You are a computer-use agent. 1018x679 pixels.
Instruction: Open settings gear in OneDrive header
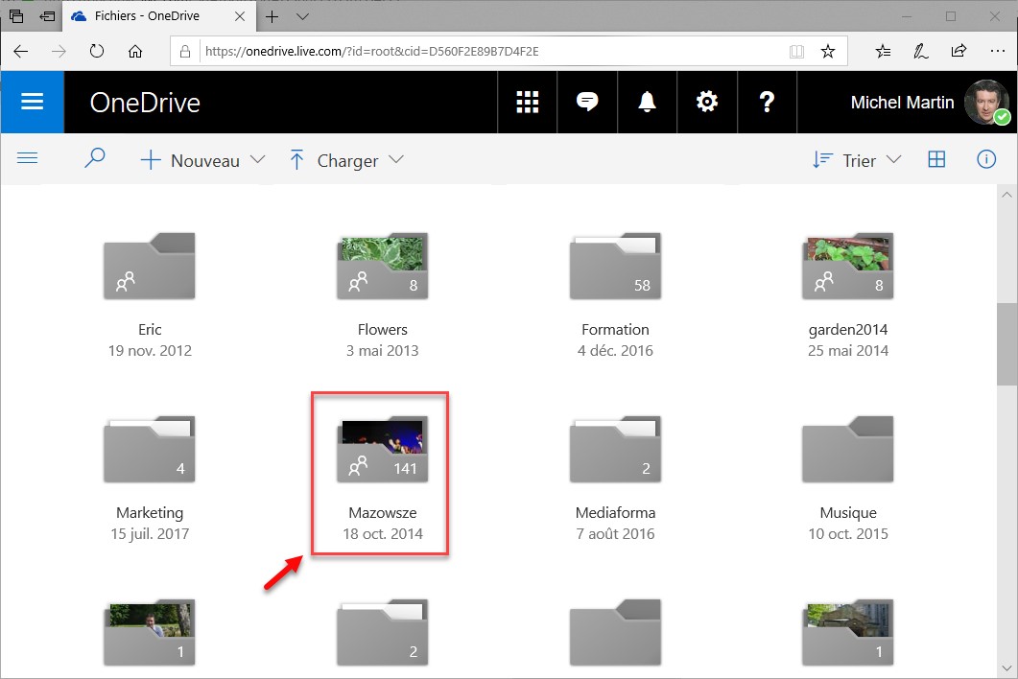pyautogui.click(x=707, y=102)
